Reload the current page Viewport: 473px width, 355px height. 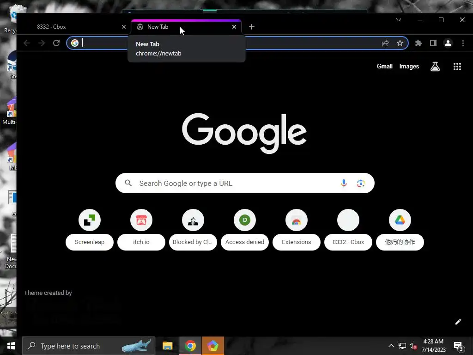pos(56,43)
